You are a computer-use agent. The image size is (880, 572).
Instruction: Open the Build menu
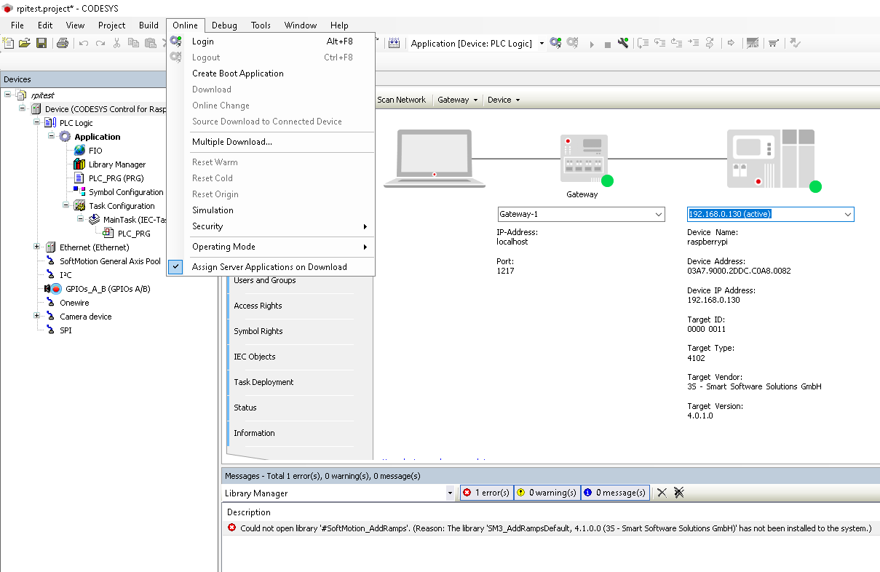tap(148, 25)
